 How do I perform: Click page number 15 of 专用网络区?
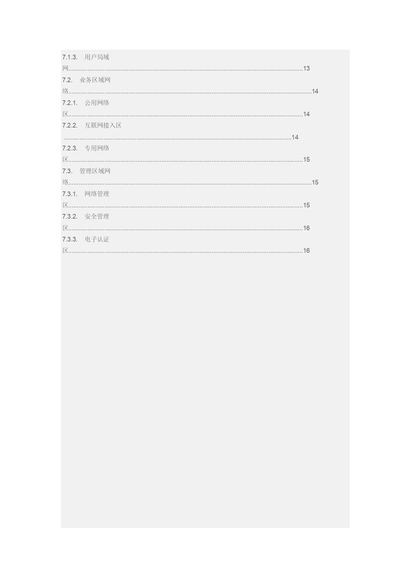click(x=306, y=160)
